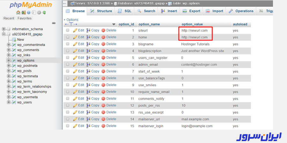Viewport: 287px width, 143px height.
Task: Expand the wp_links table node
Action: (8, 55)
